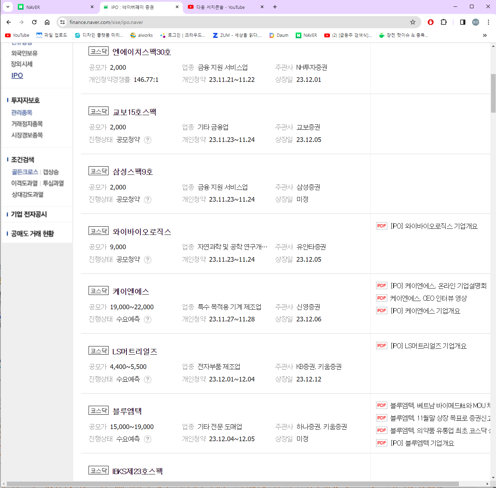This screenshot has height=488, width=496.
Task: Open the Daum bookmark on the bookmarks bar
Action: (x=279, y=35)
